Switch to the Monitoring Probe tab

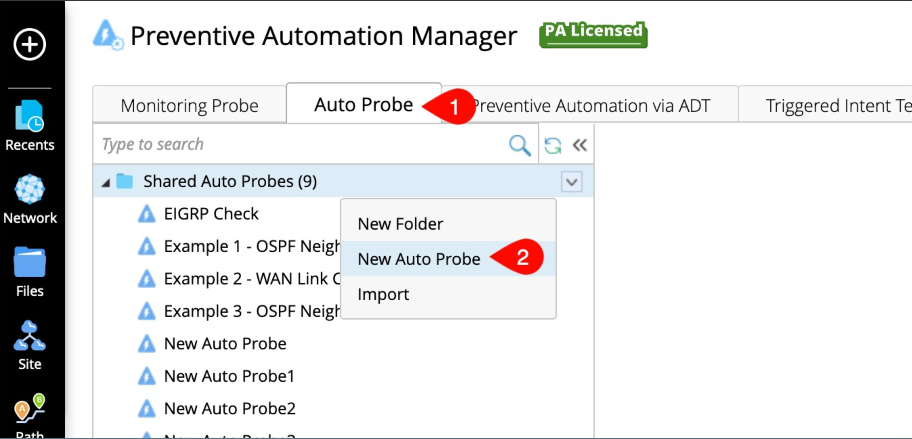(x=190, y=106)
